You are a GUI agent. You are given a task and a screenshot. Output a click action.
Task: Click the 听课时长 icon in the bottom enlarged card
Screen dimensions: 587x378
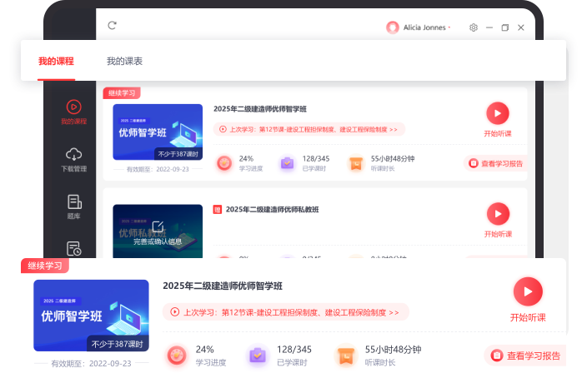tap(345, 356)
